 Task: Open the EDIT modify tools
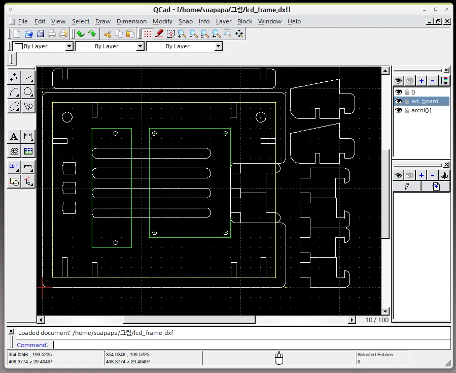pos(14,167)
